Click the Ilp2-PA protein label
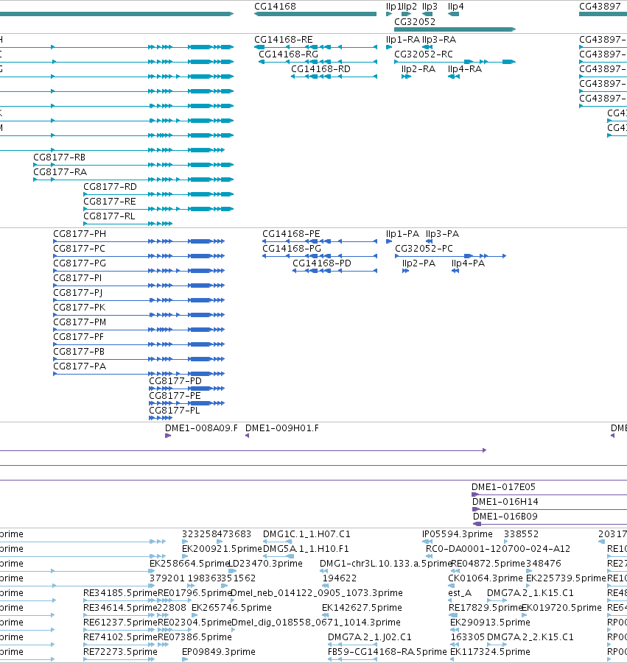627x663 pixels. tap(418, 263)
